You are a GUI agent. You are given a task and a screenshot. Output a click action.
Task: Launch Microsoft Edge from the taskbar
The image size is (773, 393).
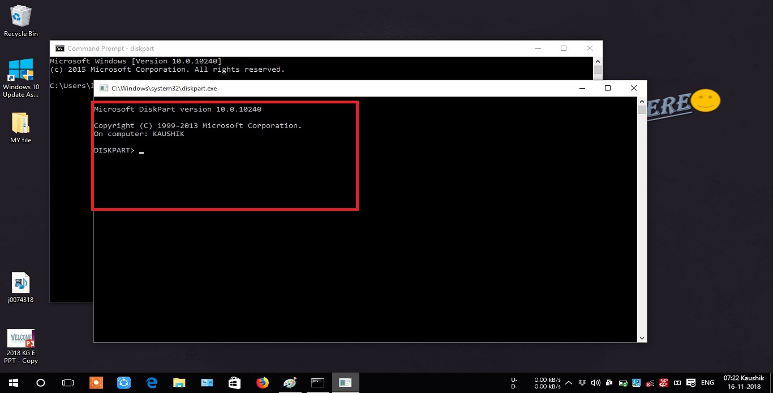pyautogui.click(x=151, y=383)
